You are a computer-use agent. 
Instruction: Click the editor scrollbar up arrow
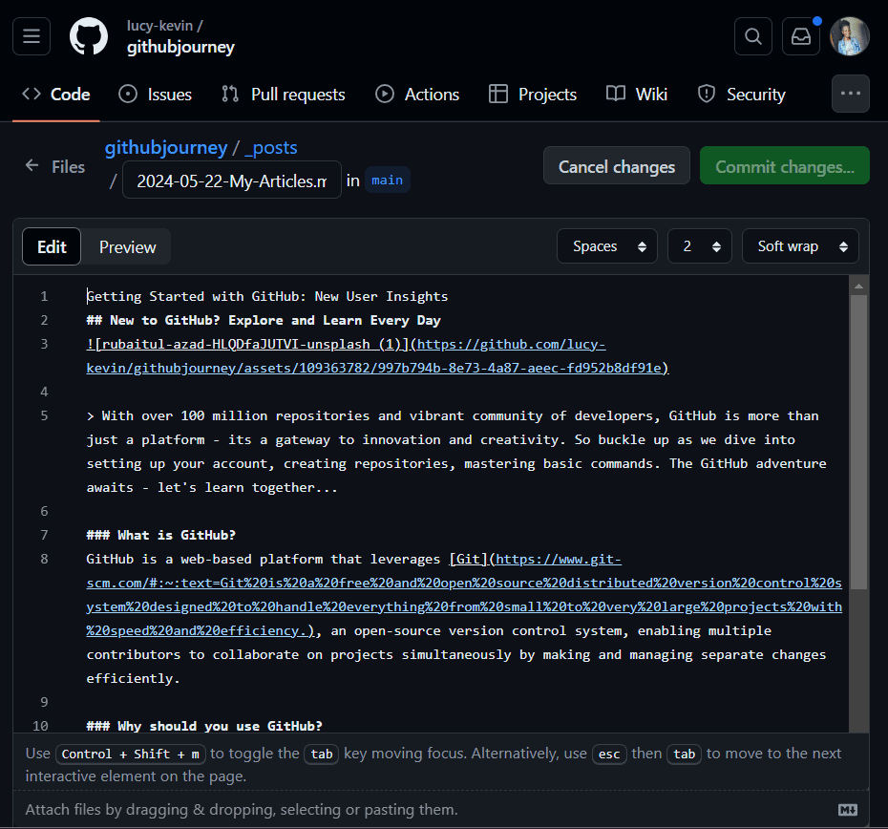click(858, 287)
